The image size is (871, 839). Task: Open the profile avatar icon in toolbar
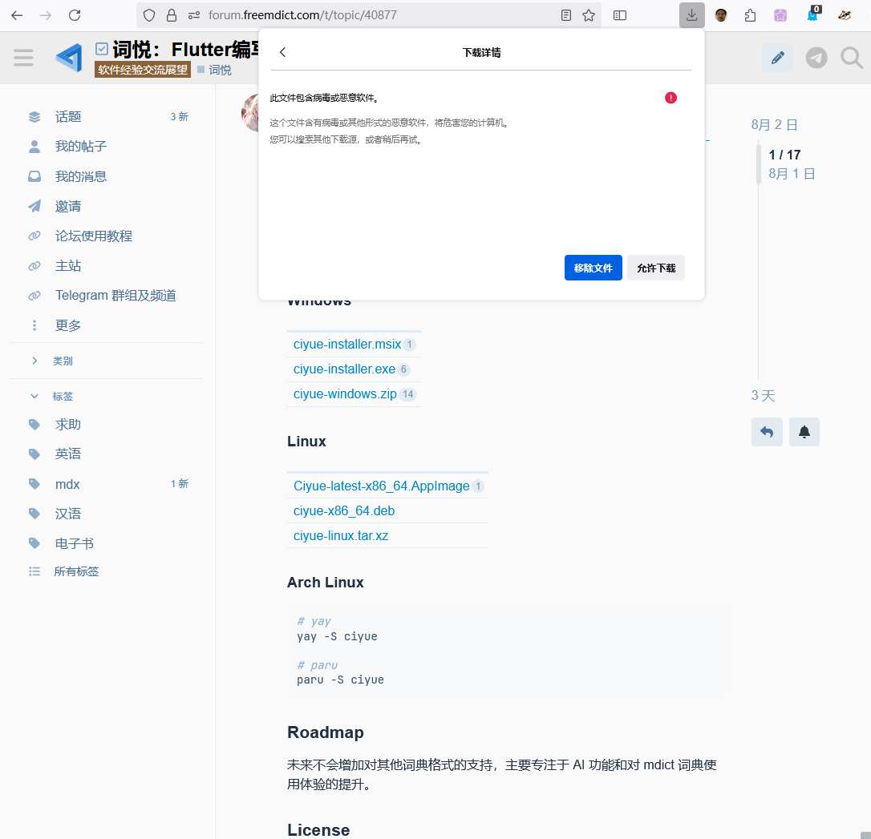(x=721, y=15)
